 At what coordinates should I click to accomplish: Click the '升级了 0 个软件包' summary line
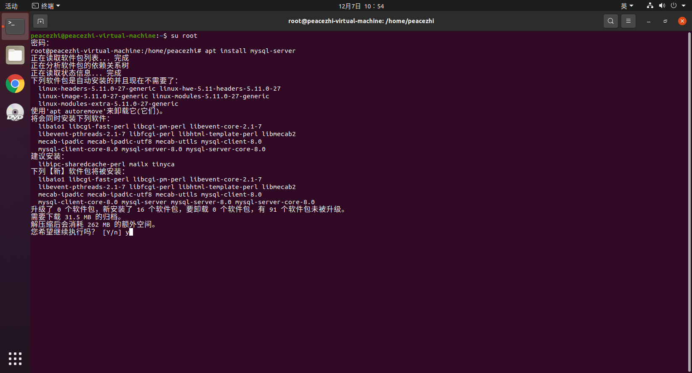pyautogui.click(x=189, y=209)
